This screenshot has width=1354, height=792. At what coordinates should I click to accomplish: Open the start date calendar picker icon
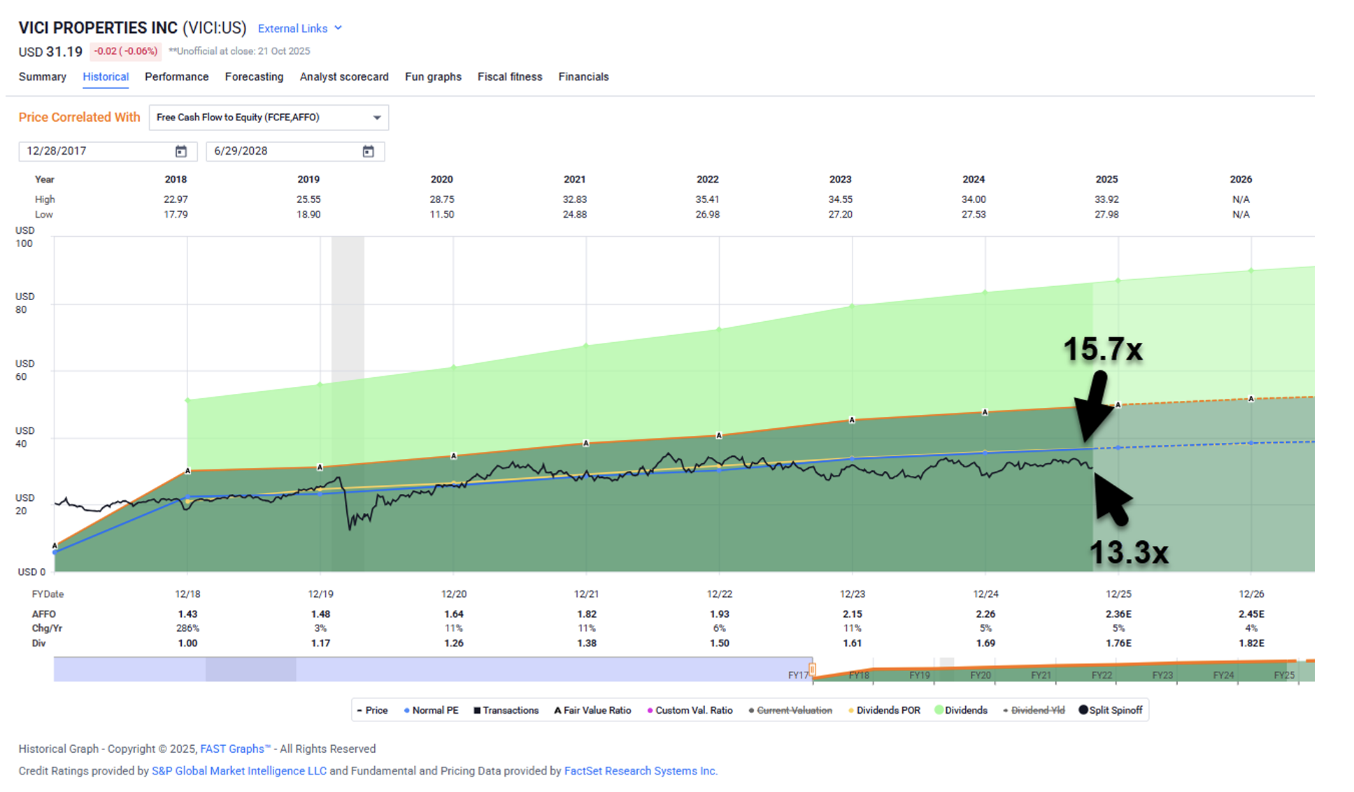coord(181,151)
